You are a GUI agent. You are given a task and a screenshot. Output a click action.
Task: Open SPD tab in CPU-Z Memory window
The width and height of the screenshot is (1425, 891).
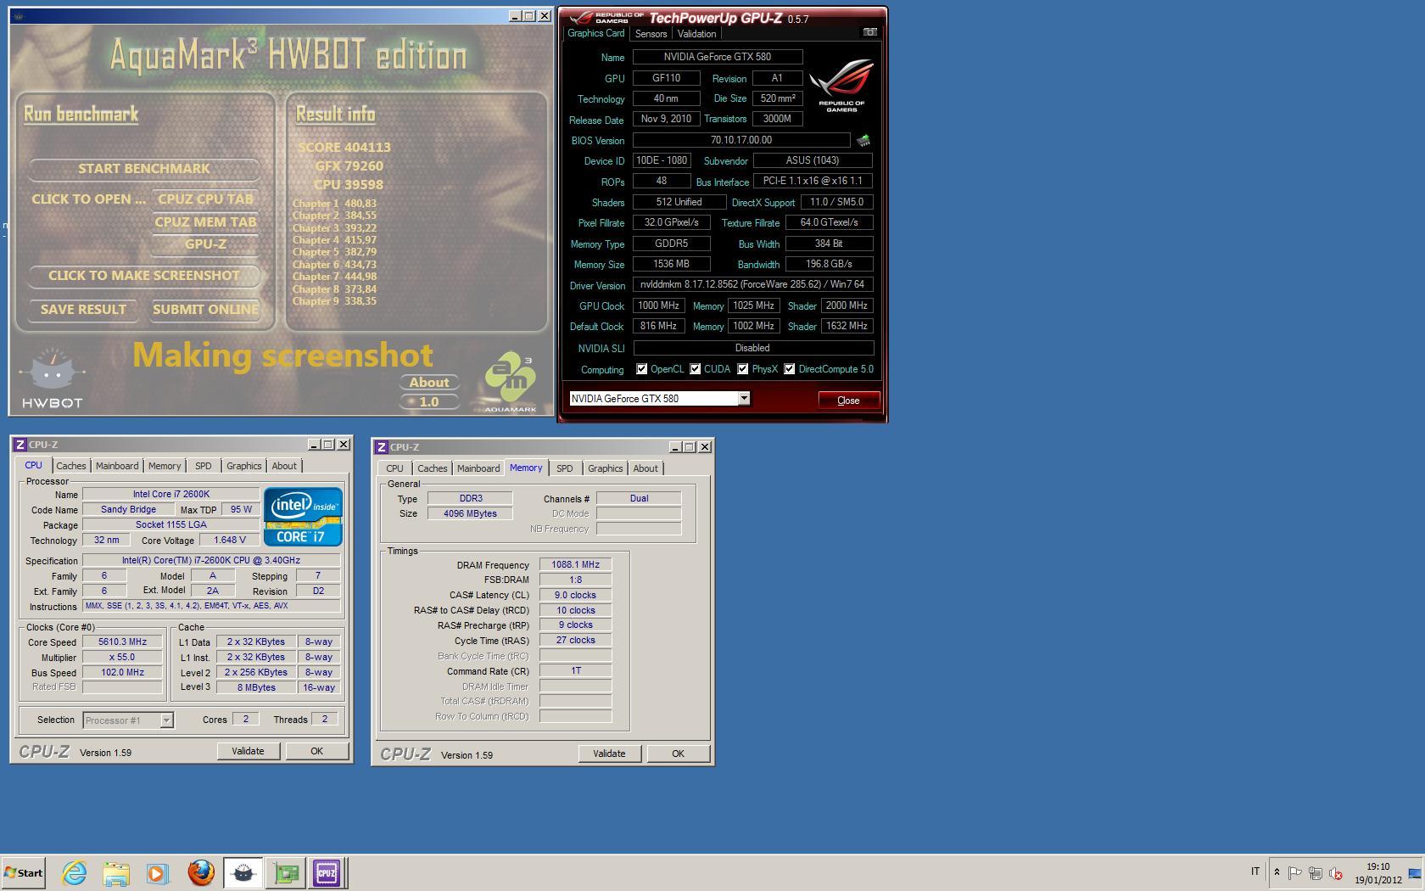coord(565,468)
